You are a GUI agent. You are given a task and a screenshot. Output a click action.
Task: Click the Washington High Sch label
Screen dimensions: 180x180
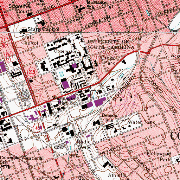[65, 101]
